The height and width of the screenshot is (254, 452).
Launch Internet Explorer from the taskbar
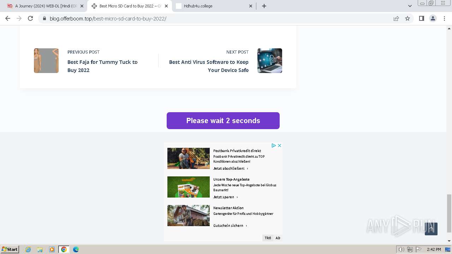(28, 249)
